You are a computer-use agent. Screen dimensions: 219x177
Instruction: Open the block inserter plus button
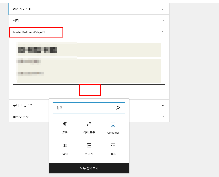pyautogui.click(x=89, y=90)
